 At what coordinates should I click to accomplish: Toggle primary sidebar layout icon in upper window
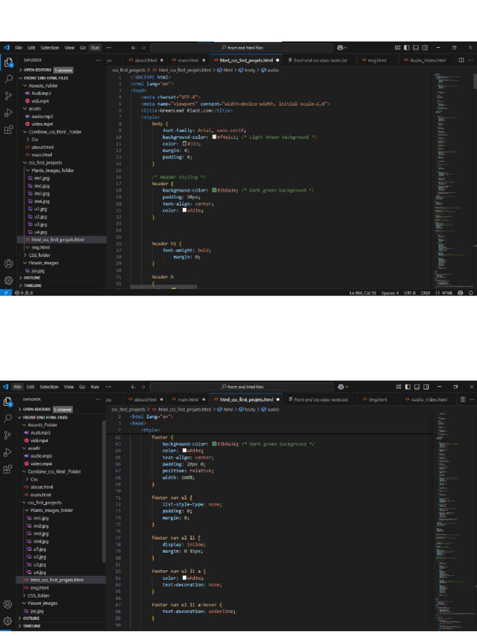pyautogui.click(x=407, y=48)
